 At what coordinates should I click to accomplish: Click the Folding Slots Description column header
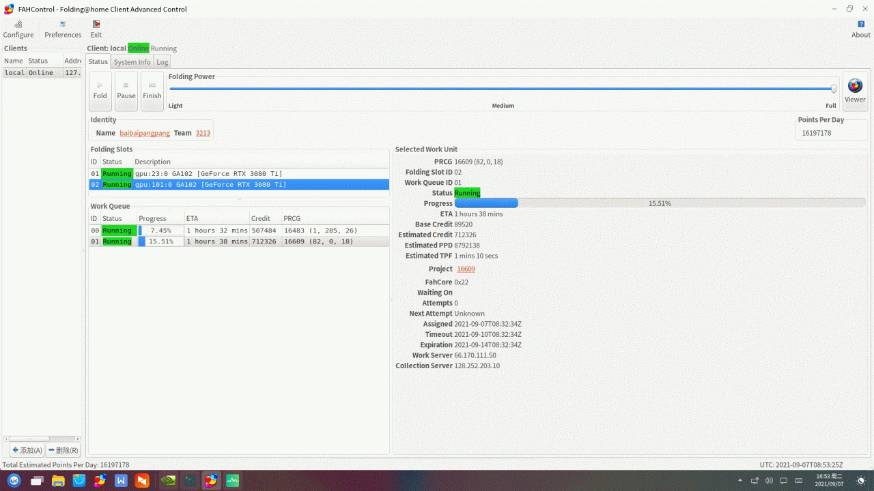coord(261,162)
